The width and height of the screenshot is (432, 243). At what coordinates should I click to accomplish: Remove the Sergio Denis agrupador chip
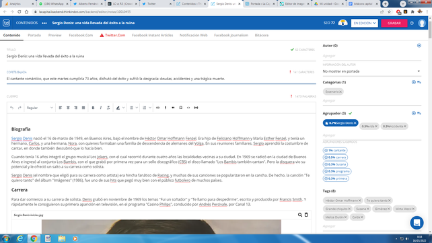point(355,123)
